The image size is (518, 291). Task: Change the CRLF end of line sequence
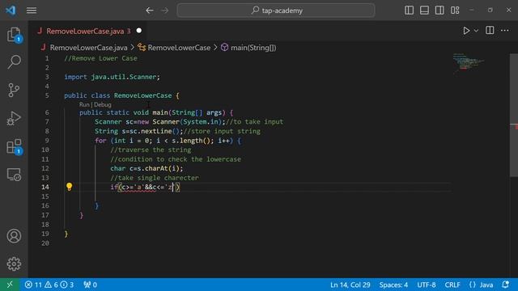coord(452,285)
